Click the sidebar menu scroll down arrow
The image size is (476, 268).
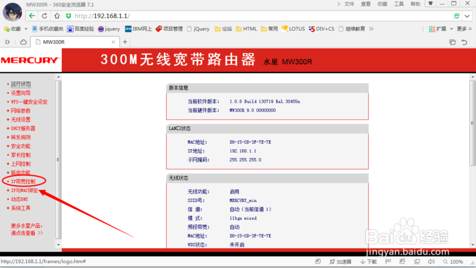59,245
